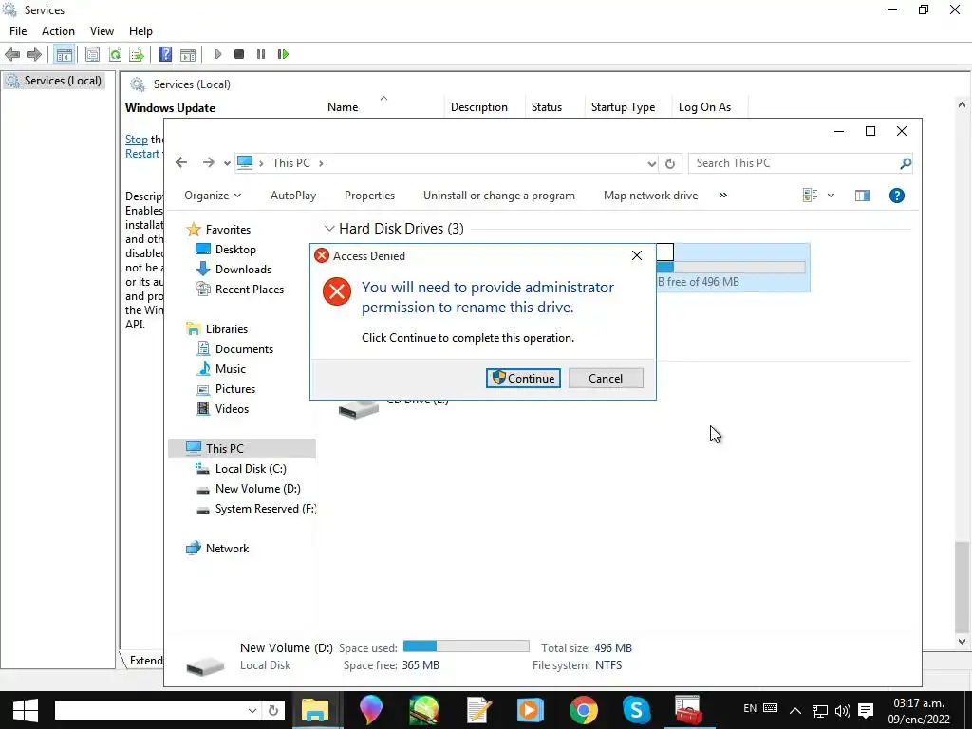Click Map network drive
The height and width of the screenshot is (729, 972).
click(x=650, y=196)
